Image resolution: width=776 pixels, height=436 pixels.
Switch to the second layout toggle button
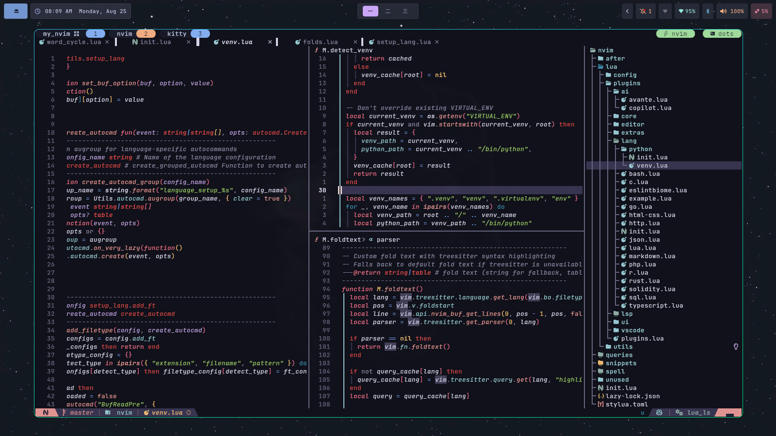point(388,11)
